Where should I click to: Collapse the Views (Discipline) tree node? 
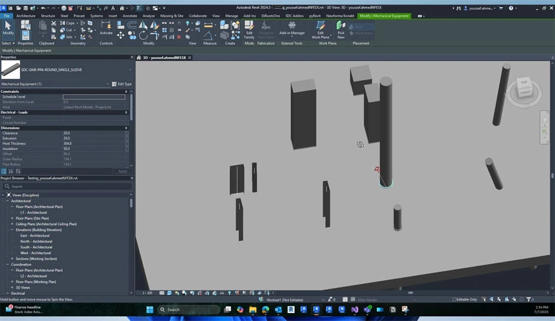tap(3, 195)
